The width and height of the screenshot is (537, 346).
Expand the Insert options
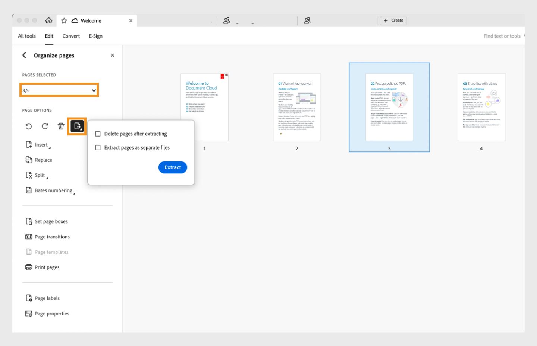[x=41, y=145]
